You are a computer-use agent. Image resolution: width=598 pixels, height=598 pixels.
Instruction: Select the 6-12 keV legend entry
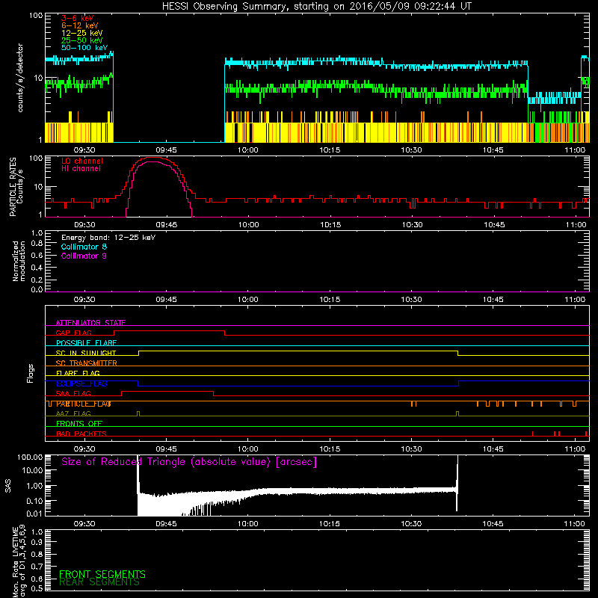click(x=80, y=25)
